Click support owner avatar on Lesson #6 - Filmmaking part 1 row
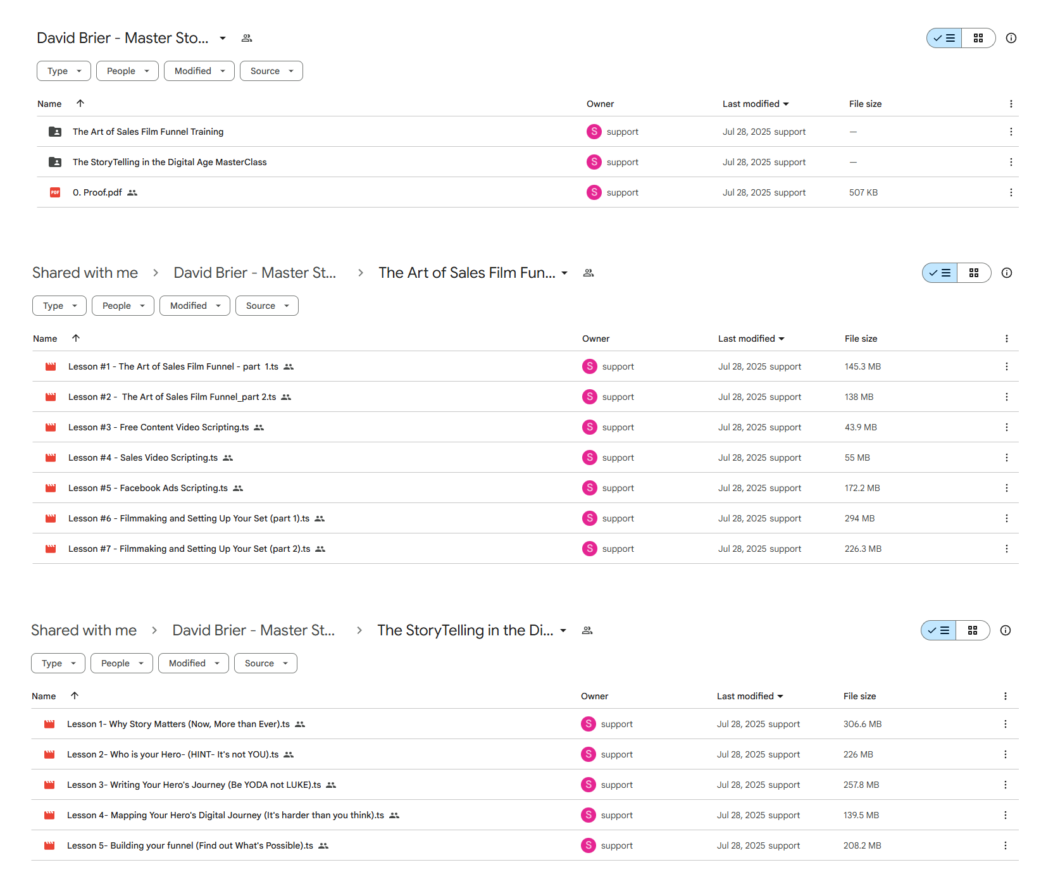1053x891 pixels. pos(590,518)
